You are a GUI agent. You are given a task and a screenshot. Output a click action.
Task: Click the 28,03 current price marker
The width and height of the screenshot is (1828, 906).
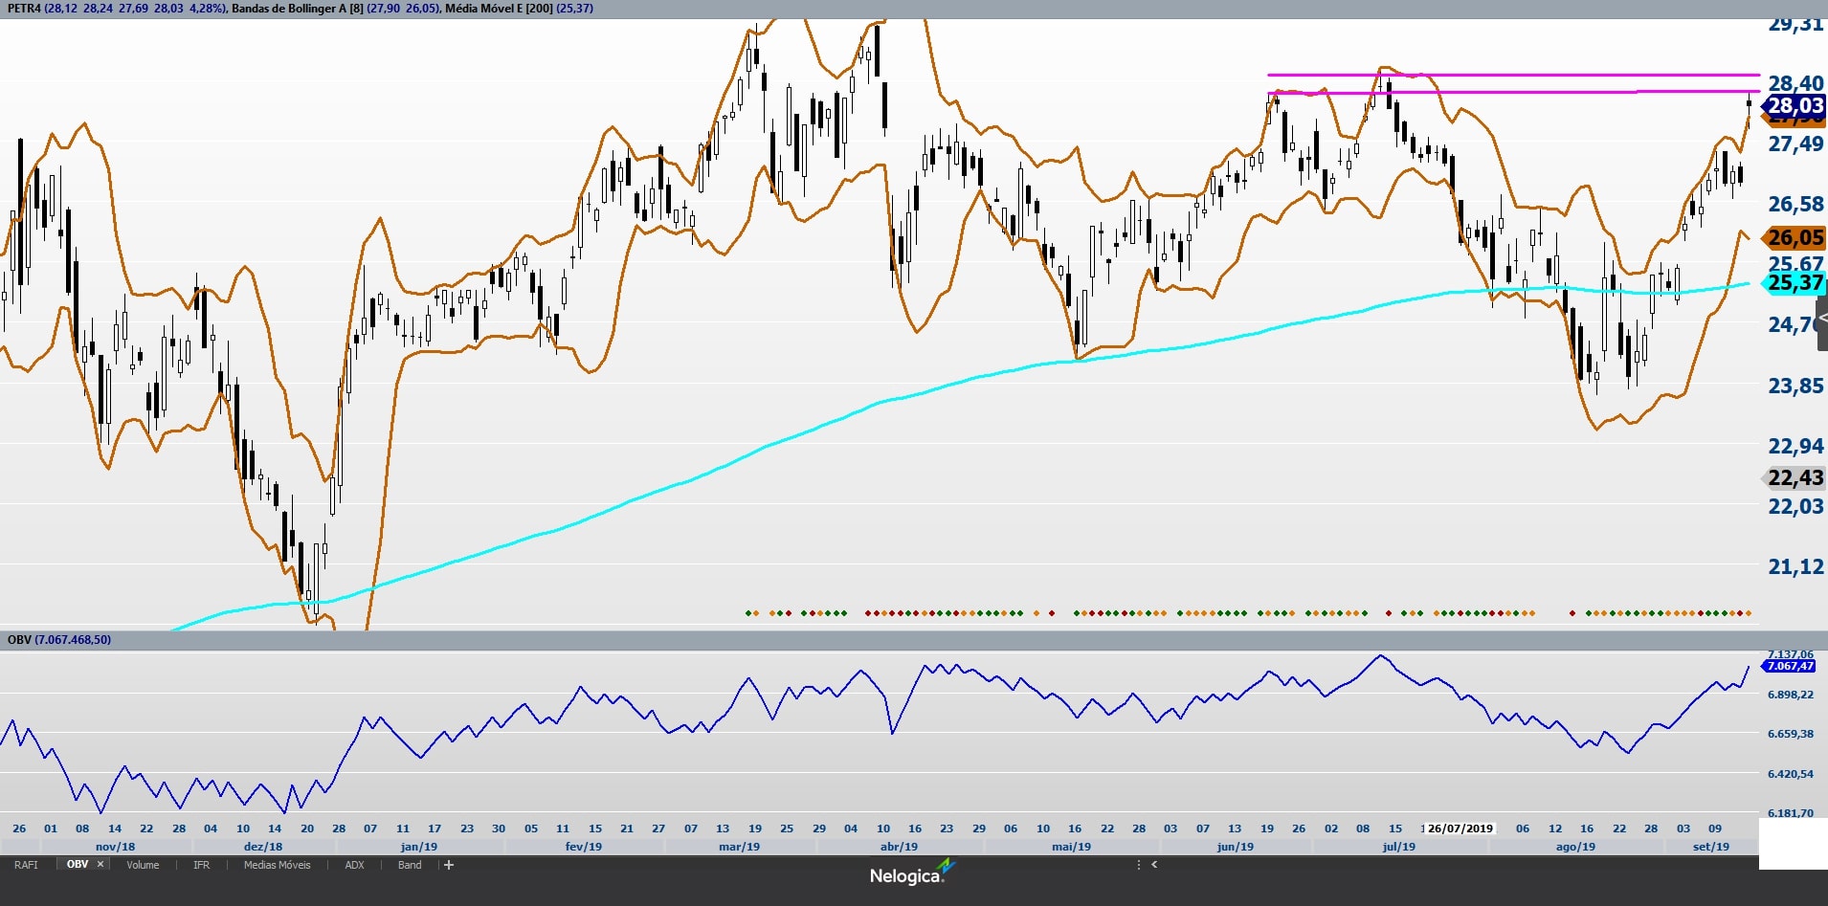pos(1794,106)
